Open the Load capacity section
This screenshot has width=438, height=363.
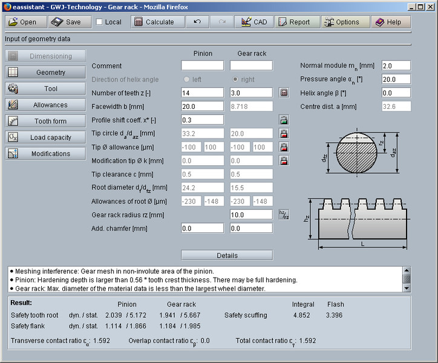pyautogui.click(x=45, y=137)
